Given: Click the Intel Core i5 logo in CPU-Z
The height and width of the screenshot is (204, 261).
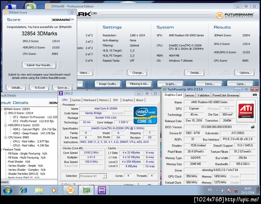Looking at the screenshot, I should pyautogui.click(x=145, y=115).
